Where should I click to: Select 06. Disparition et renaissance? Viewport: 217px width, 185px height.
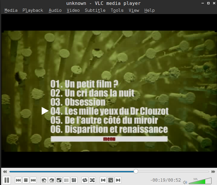click(x=109, y=129)
